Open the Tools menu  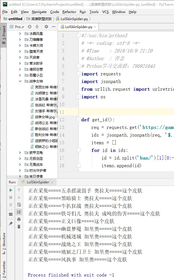[x=94, y=12]
